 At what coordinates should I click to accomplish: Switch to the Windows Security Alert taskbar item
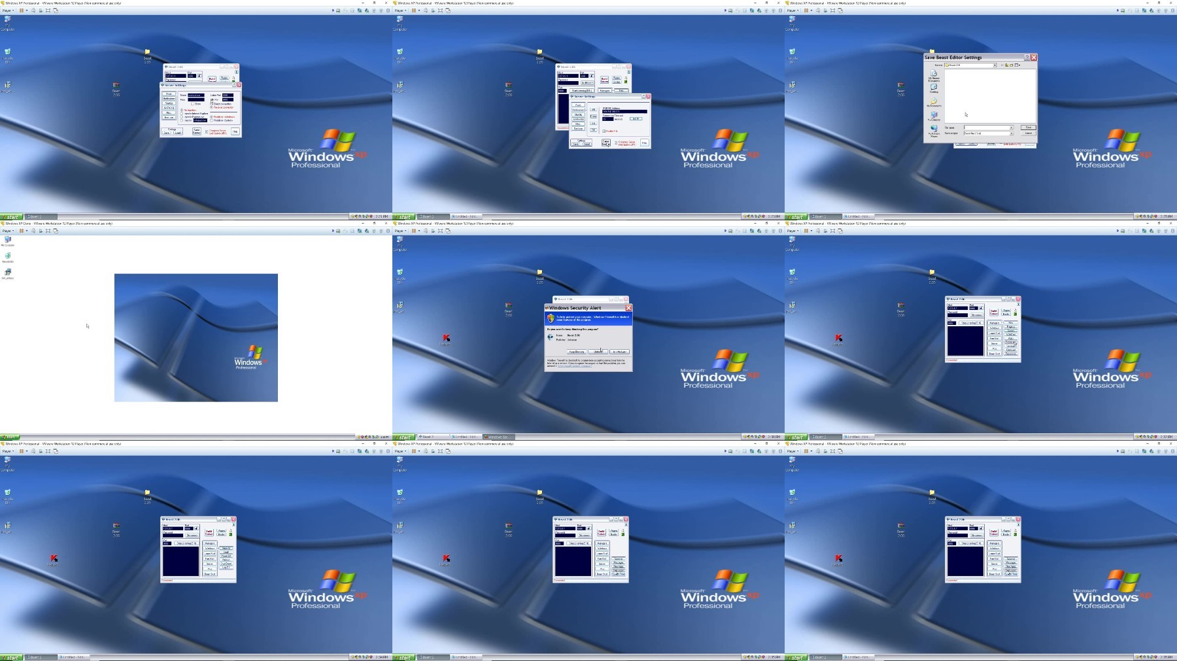pos(500,437)
